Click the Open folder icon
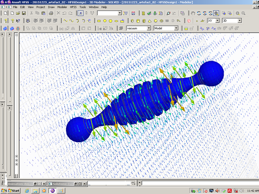 18,13
